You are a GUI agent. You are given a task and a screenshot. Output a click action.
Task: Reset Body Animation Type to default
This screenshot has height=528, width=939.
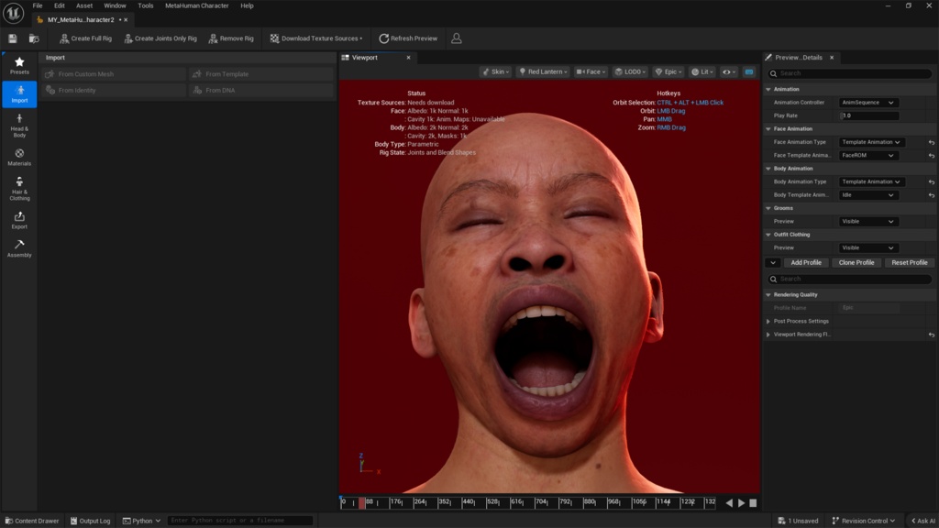coord(932,182)
